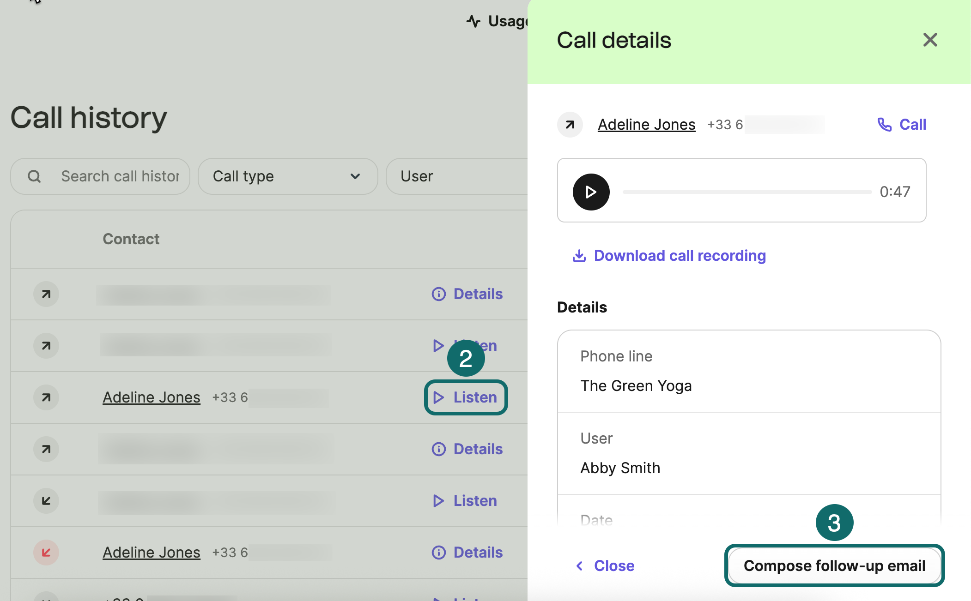Click the incoming call arrow icon
Viewport: 971px width, 601px height.
tap(46, 501)
